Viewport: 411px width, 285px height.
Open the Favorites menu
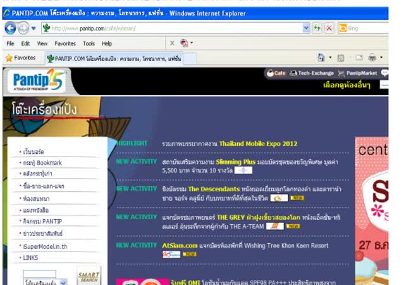pos(65,44)
